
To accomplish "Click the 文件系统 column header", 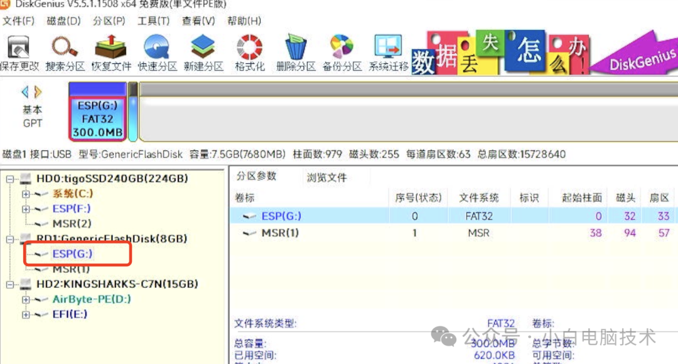I will pyautogui.click(x=478, y=198).
